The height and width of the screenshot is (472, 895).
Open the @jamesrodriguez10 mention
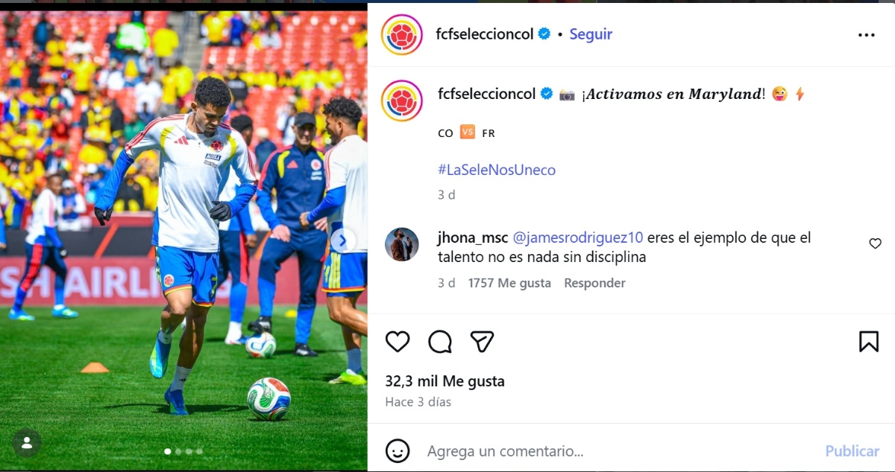point(578,238)
